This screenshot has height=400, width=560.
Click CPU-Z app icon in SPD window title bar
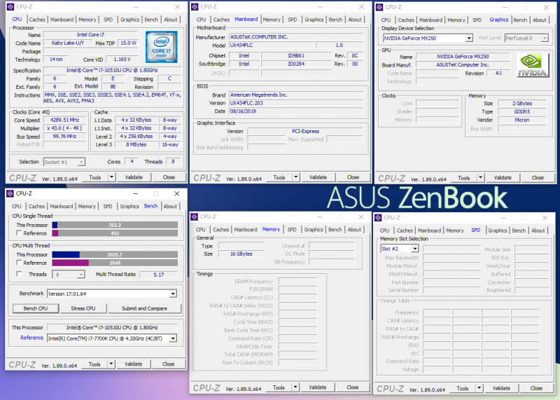tap(378, 218)
